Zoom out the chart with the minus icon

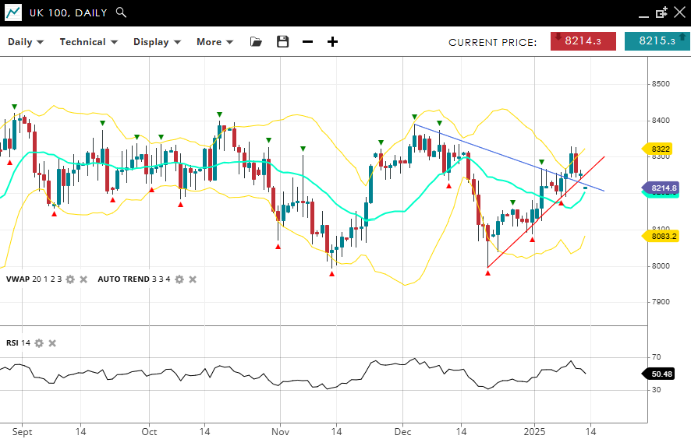tap(307, 42)
